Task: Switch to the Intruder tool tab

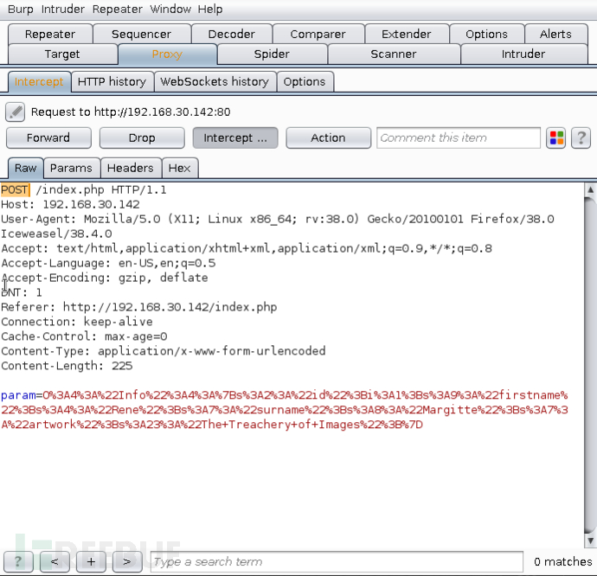Action: (x=523, y=54)
